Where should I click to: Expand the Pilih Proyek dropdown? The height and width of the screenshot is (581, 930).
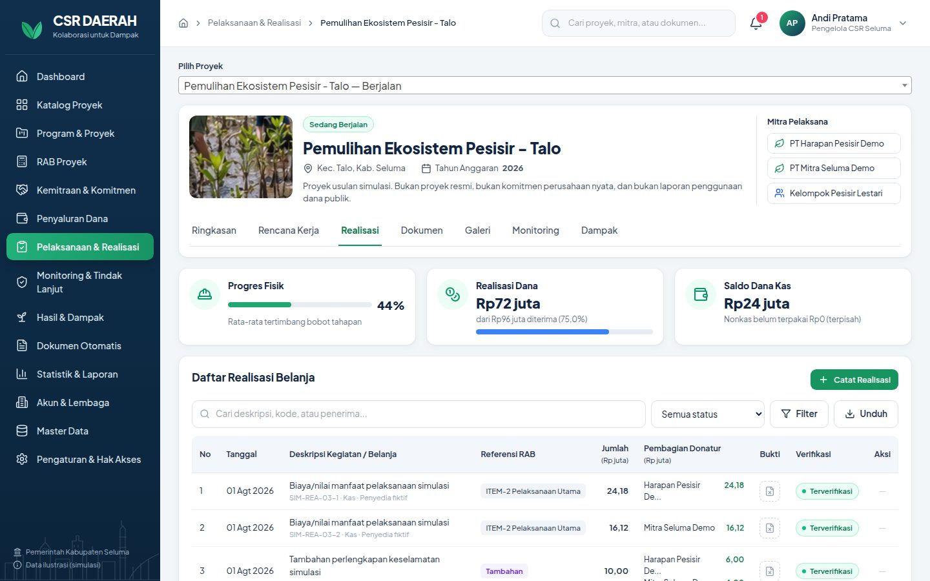(x=544, y=86)
